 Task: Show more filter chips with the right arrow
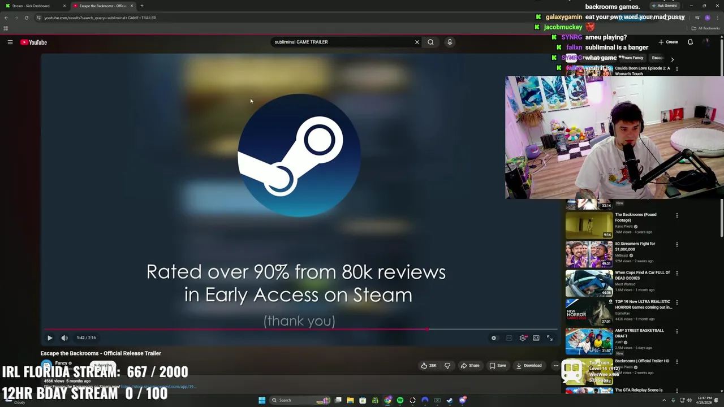[x=672, y=59]
